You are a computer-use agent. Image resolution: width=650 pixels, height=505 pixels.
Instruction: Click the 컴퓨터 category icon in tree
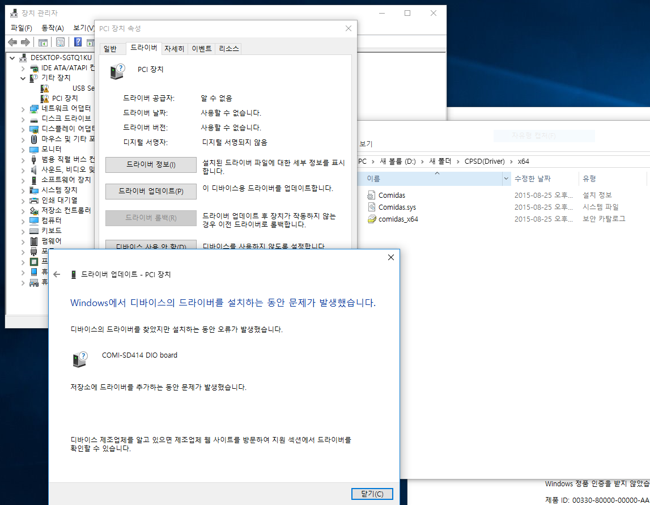pos(34,220)
